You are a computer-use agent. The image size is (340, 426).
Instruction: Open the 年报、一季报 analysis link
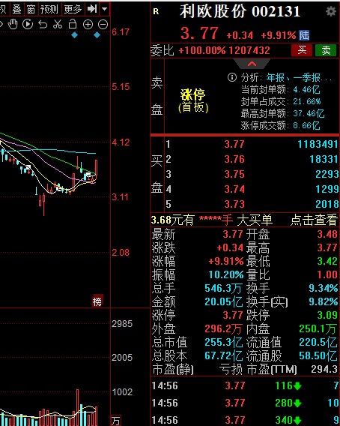click(x=299, y=78)
